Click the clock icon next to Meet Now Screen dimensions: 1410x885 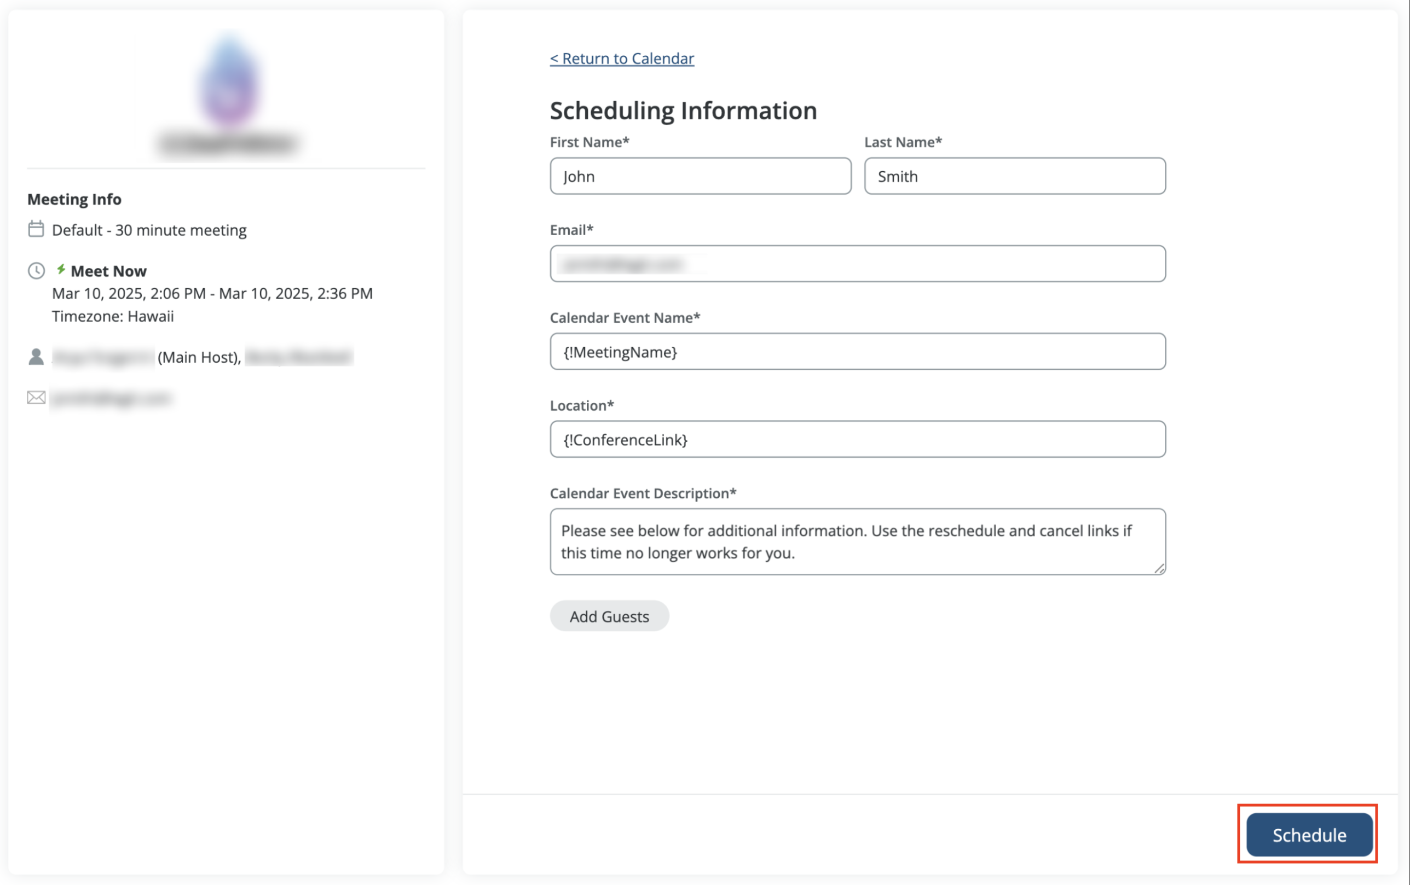tap(36, 270)
